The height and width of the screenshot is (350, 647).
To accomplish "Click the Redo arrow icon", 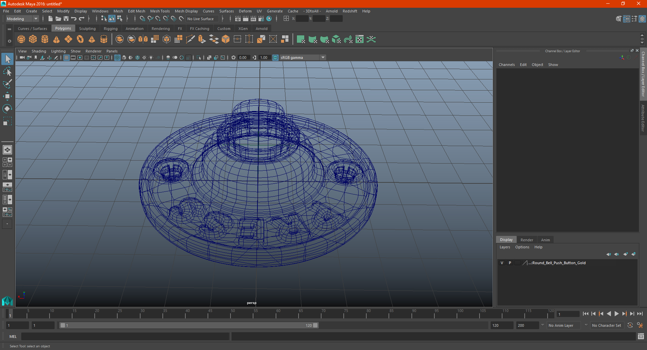I will [82, 19].
